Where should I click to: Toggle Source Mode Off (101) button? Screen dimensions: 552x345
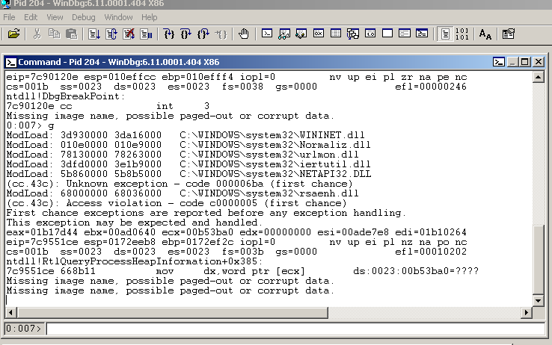pos(462,34)
